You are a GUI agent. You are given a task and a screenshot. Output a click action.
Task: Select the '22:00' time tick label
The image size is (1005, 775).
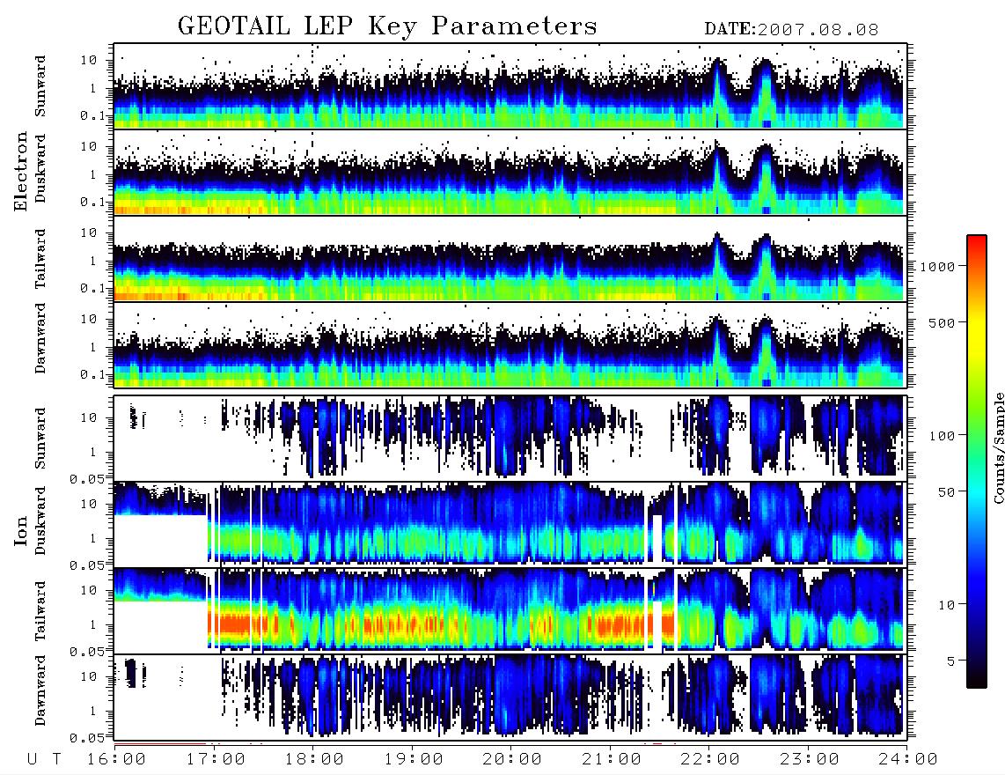pos(711,760)
